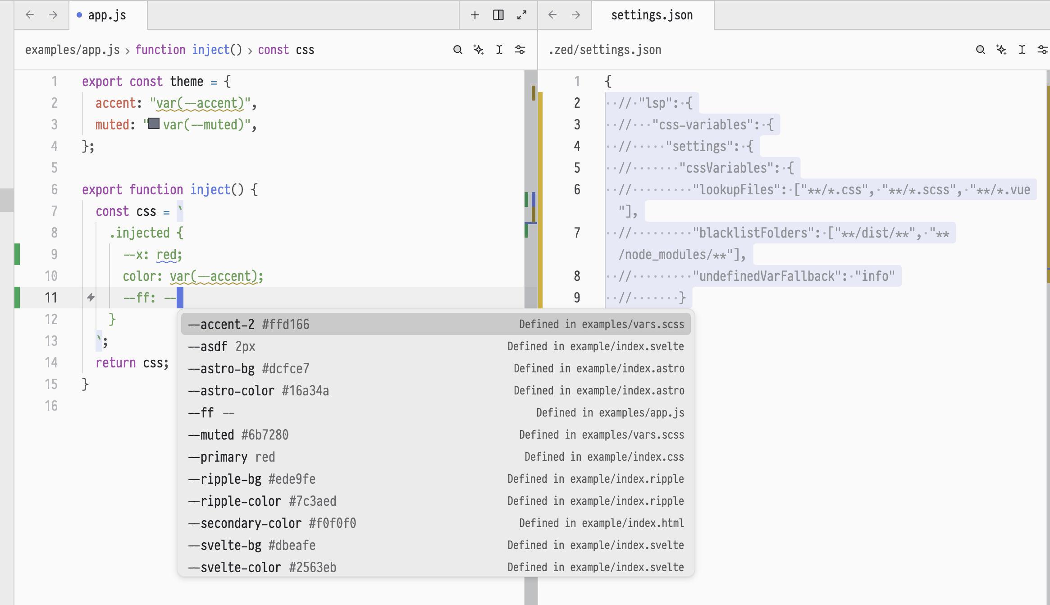This screenshot has height=605, width=1050.
Task: Click const css breadcrumb segment
Action: coord(286,50)
